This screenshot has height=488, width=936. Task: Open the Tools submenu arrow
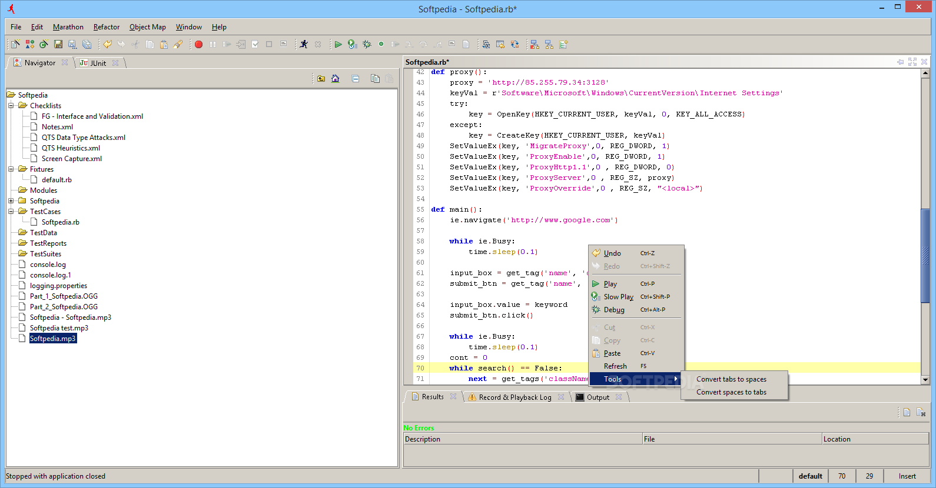pos(676,379)
